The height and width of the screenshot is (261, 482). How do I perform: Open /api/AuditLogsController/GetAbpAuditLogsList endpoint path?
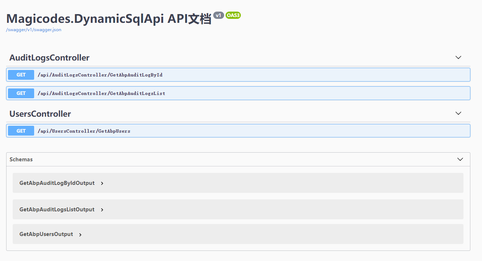[x=101, y=94]
